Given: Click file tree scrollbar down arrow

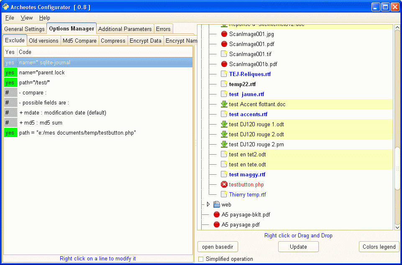Looking at the screenshot, I should [397, 227].
